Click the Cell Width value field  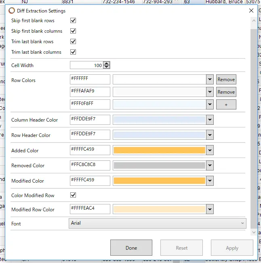[x=86, y=65]
